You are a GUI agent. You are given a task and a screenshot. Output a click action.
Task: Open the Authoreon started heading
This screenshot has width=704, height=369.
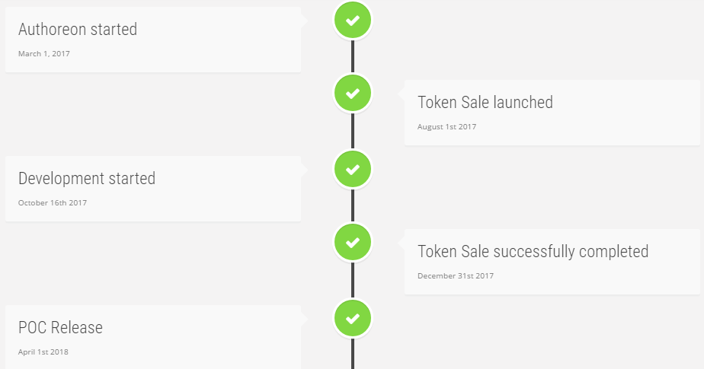click(x=78, y=29)
